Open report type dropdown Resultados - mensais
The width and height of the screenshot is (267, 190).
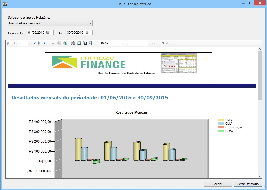[50, 23]
